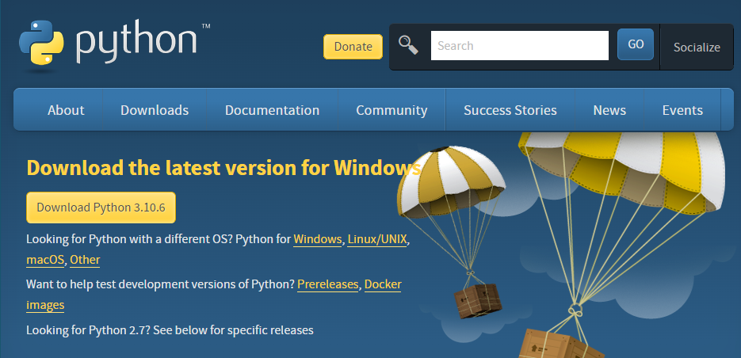Open the Docker images link

(383, 284)
